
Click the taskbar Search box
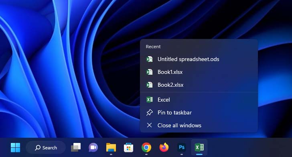[x=46, y=147]
